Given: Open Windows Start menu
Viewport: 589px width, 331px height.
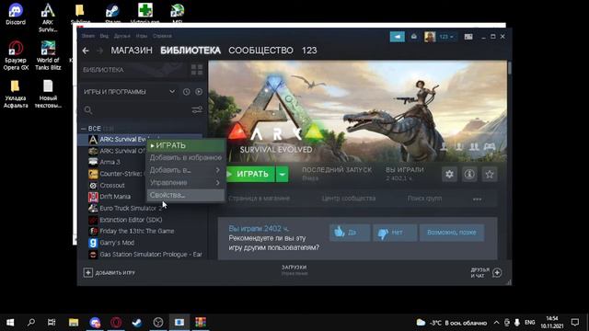Looking at the screenshot, I should click(10, 323).
